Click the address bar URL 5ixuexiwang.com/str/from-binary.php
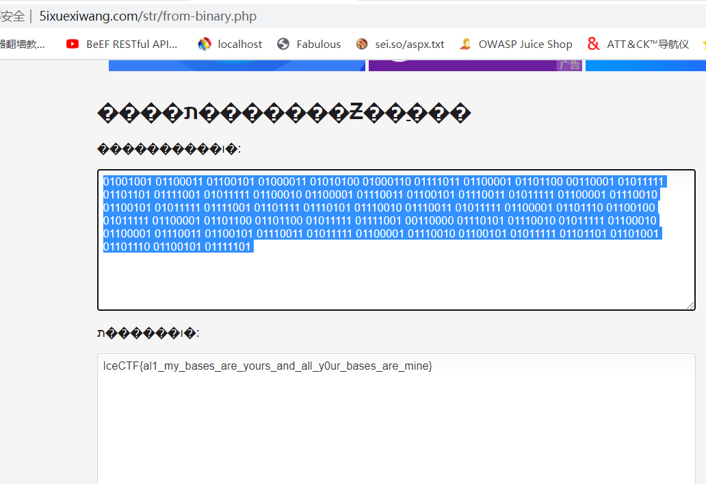Screen dimensions: 706x484 pos(148,16)
